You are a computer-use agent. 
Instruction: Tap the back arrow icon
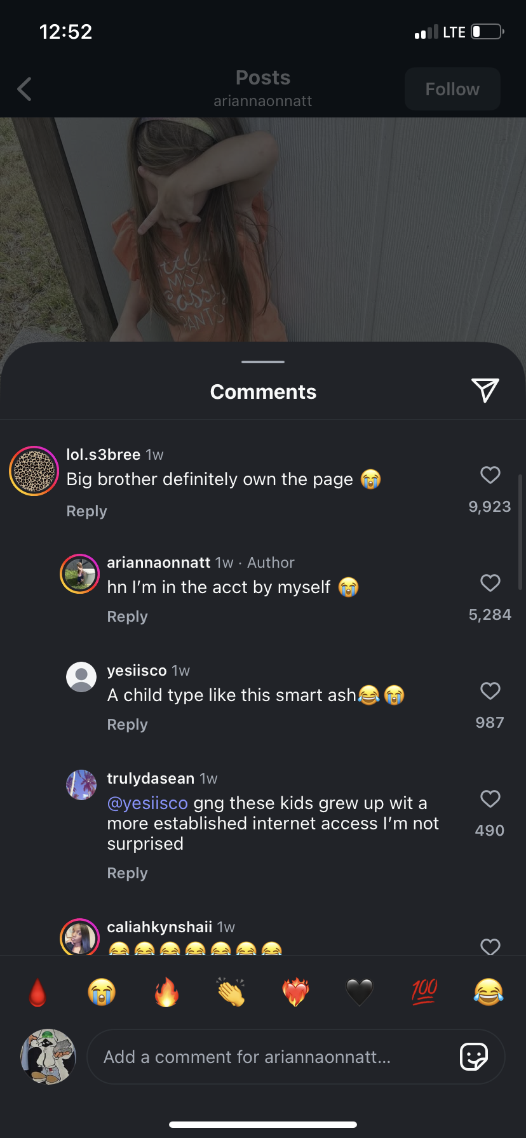coord(25,90)
